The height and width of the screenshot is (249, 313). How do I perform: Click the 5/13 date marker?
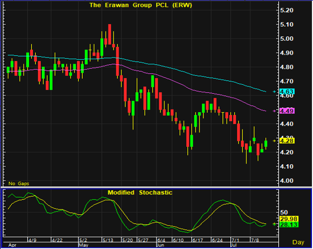coord(108,240)
